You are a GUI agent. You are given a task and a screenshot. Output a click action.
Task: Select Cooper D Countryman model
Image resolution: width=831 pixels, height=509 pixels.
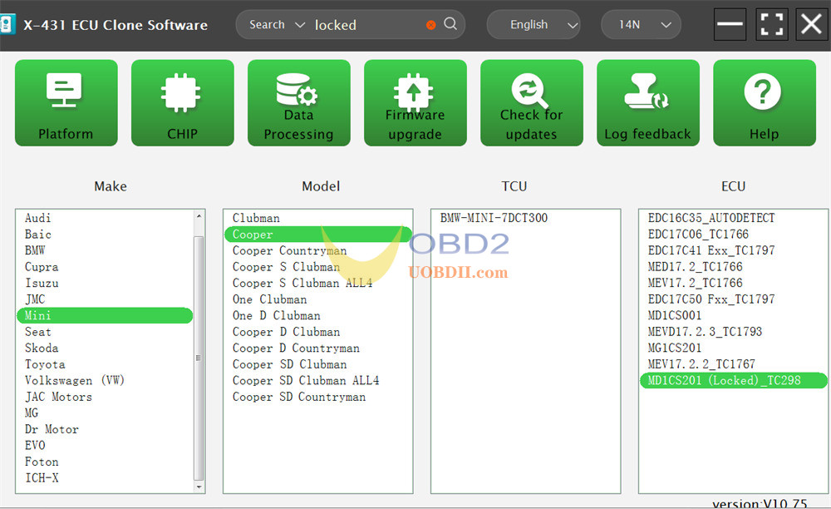(x=318, y=348)
